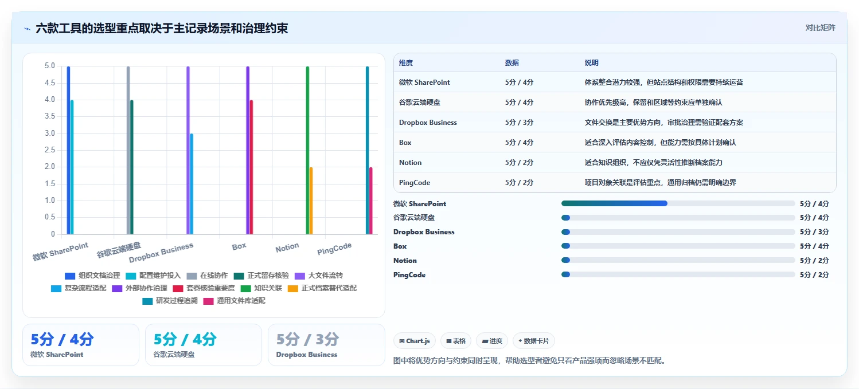This screenshot has height=389, width=859.
Task: Click the 数据 column header
Action: pyautogui.click(x=512, y=62)
